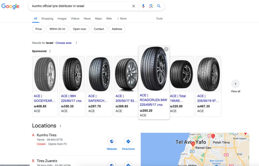Open Kumho Tires website globe icon

(112, 141)
